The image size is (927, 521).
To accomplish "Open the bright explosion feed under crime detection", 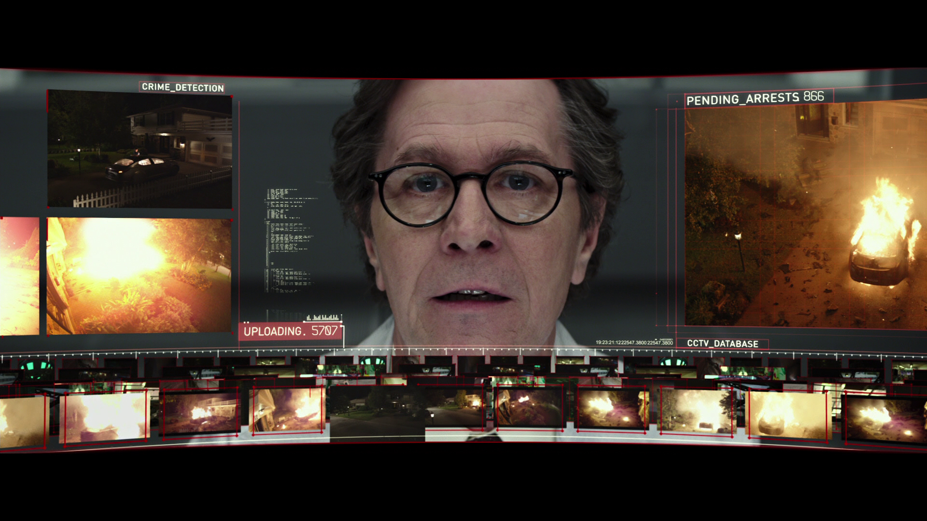I will (x=139, y=275).
